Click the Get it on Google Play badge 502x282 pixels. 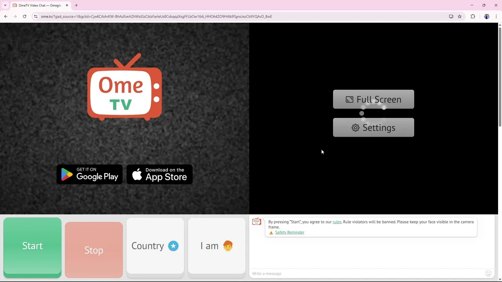(89, 174)
